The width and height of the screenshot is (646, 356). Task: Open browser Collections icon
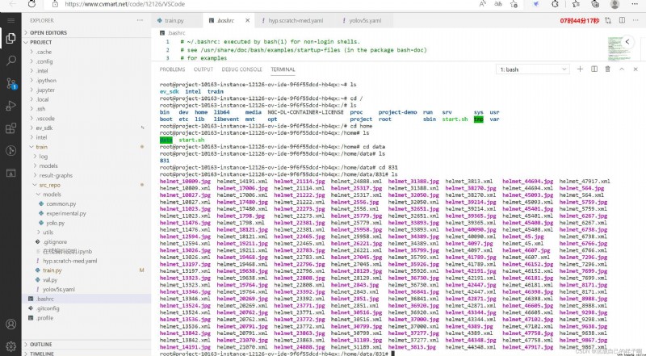595,4
